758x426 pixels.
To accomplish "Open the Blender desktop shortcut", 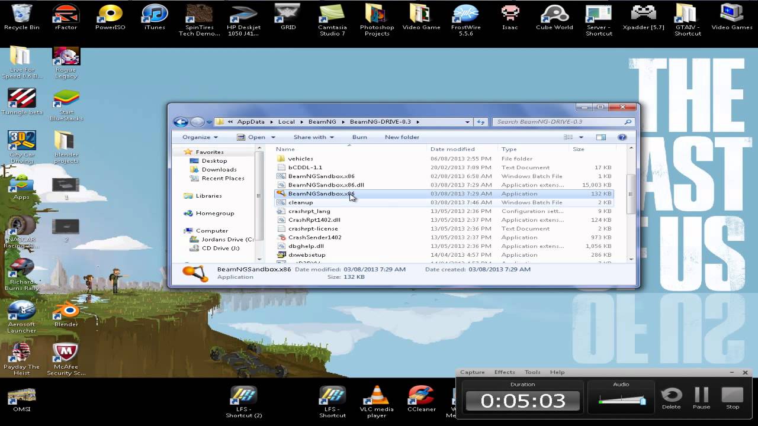I will (66, 313).
